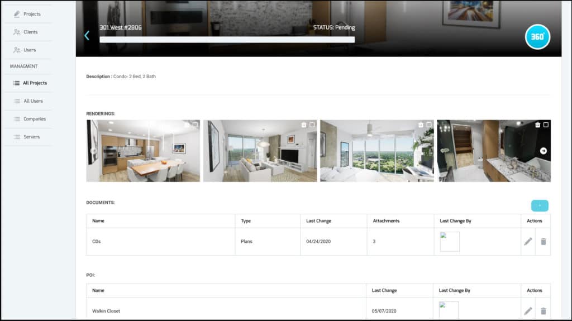
Task: Click the STATUS: Pending label
Action: click(334, 27)
